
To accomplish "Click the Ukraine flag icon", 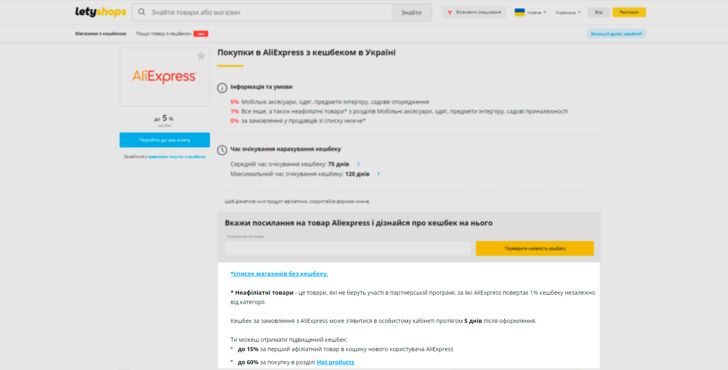I will coord(519,12).
